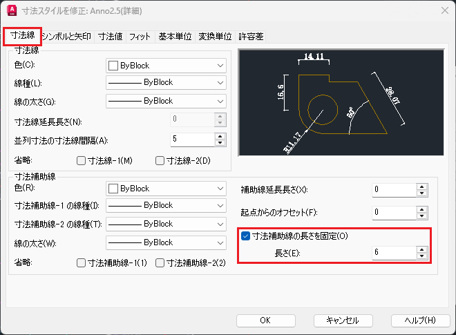Click the AutoCAD icon in title bar
This screenshot has height=335, width=456.
[12, 10]
